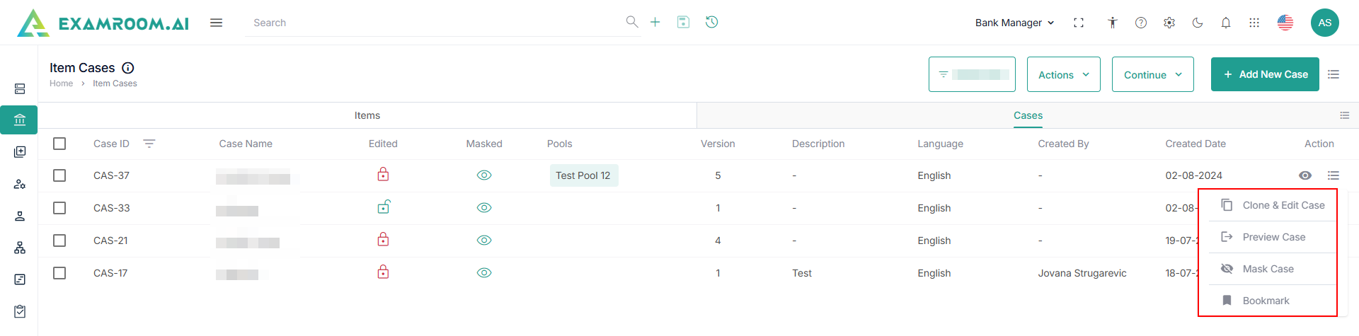Viewport: 1359px width, 336px height.
Task: Click the hamburger menu icon beside the logo
Action: (x=217, y=23)
